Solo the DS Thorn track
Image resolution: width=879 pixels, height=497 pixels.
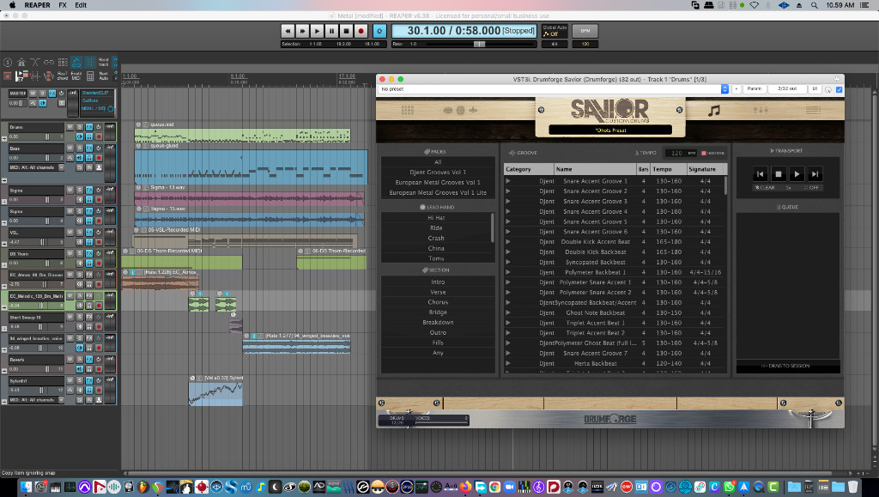click(80, 254)
